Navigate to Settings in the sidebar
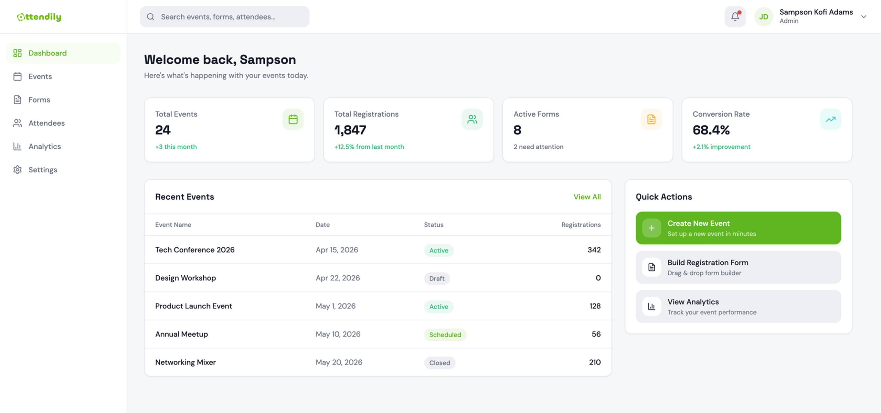The image size is (881, 413). click(43, 170)
